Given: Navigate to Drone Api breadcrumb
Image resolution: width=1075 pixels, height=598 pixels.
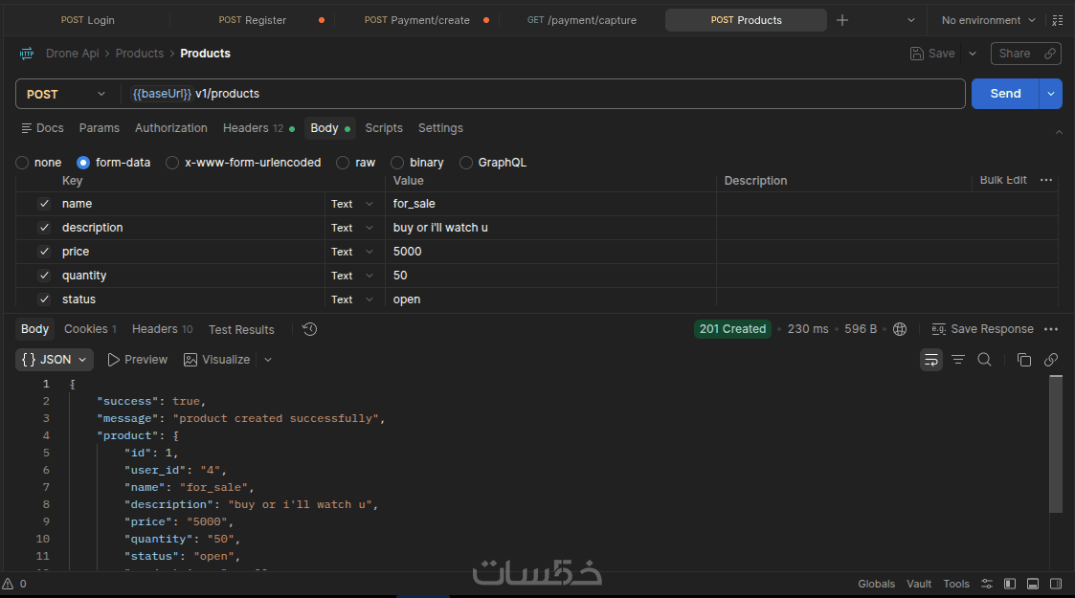Looking at the screenshot, I should 72,54.
